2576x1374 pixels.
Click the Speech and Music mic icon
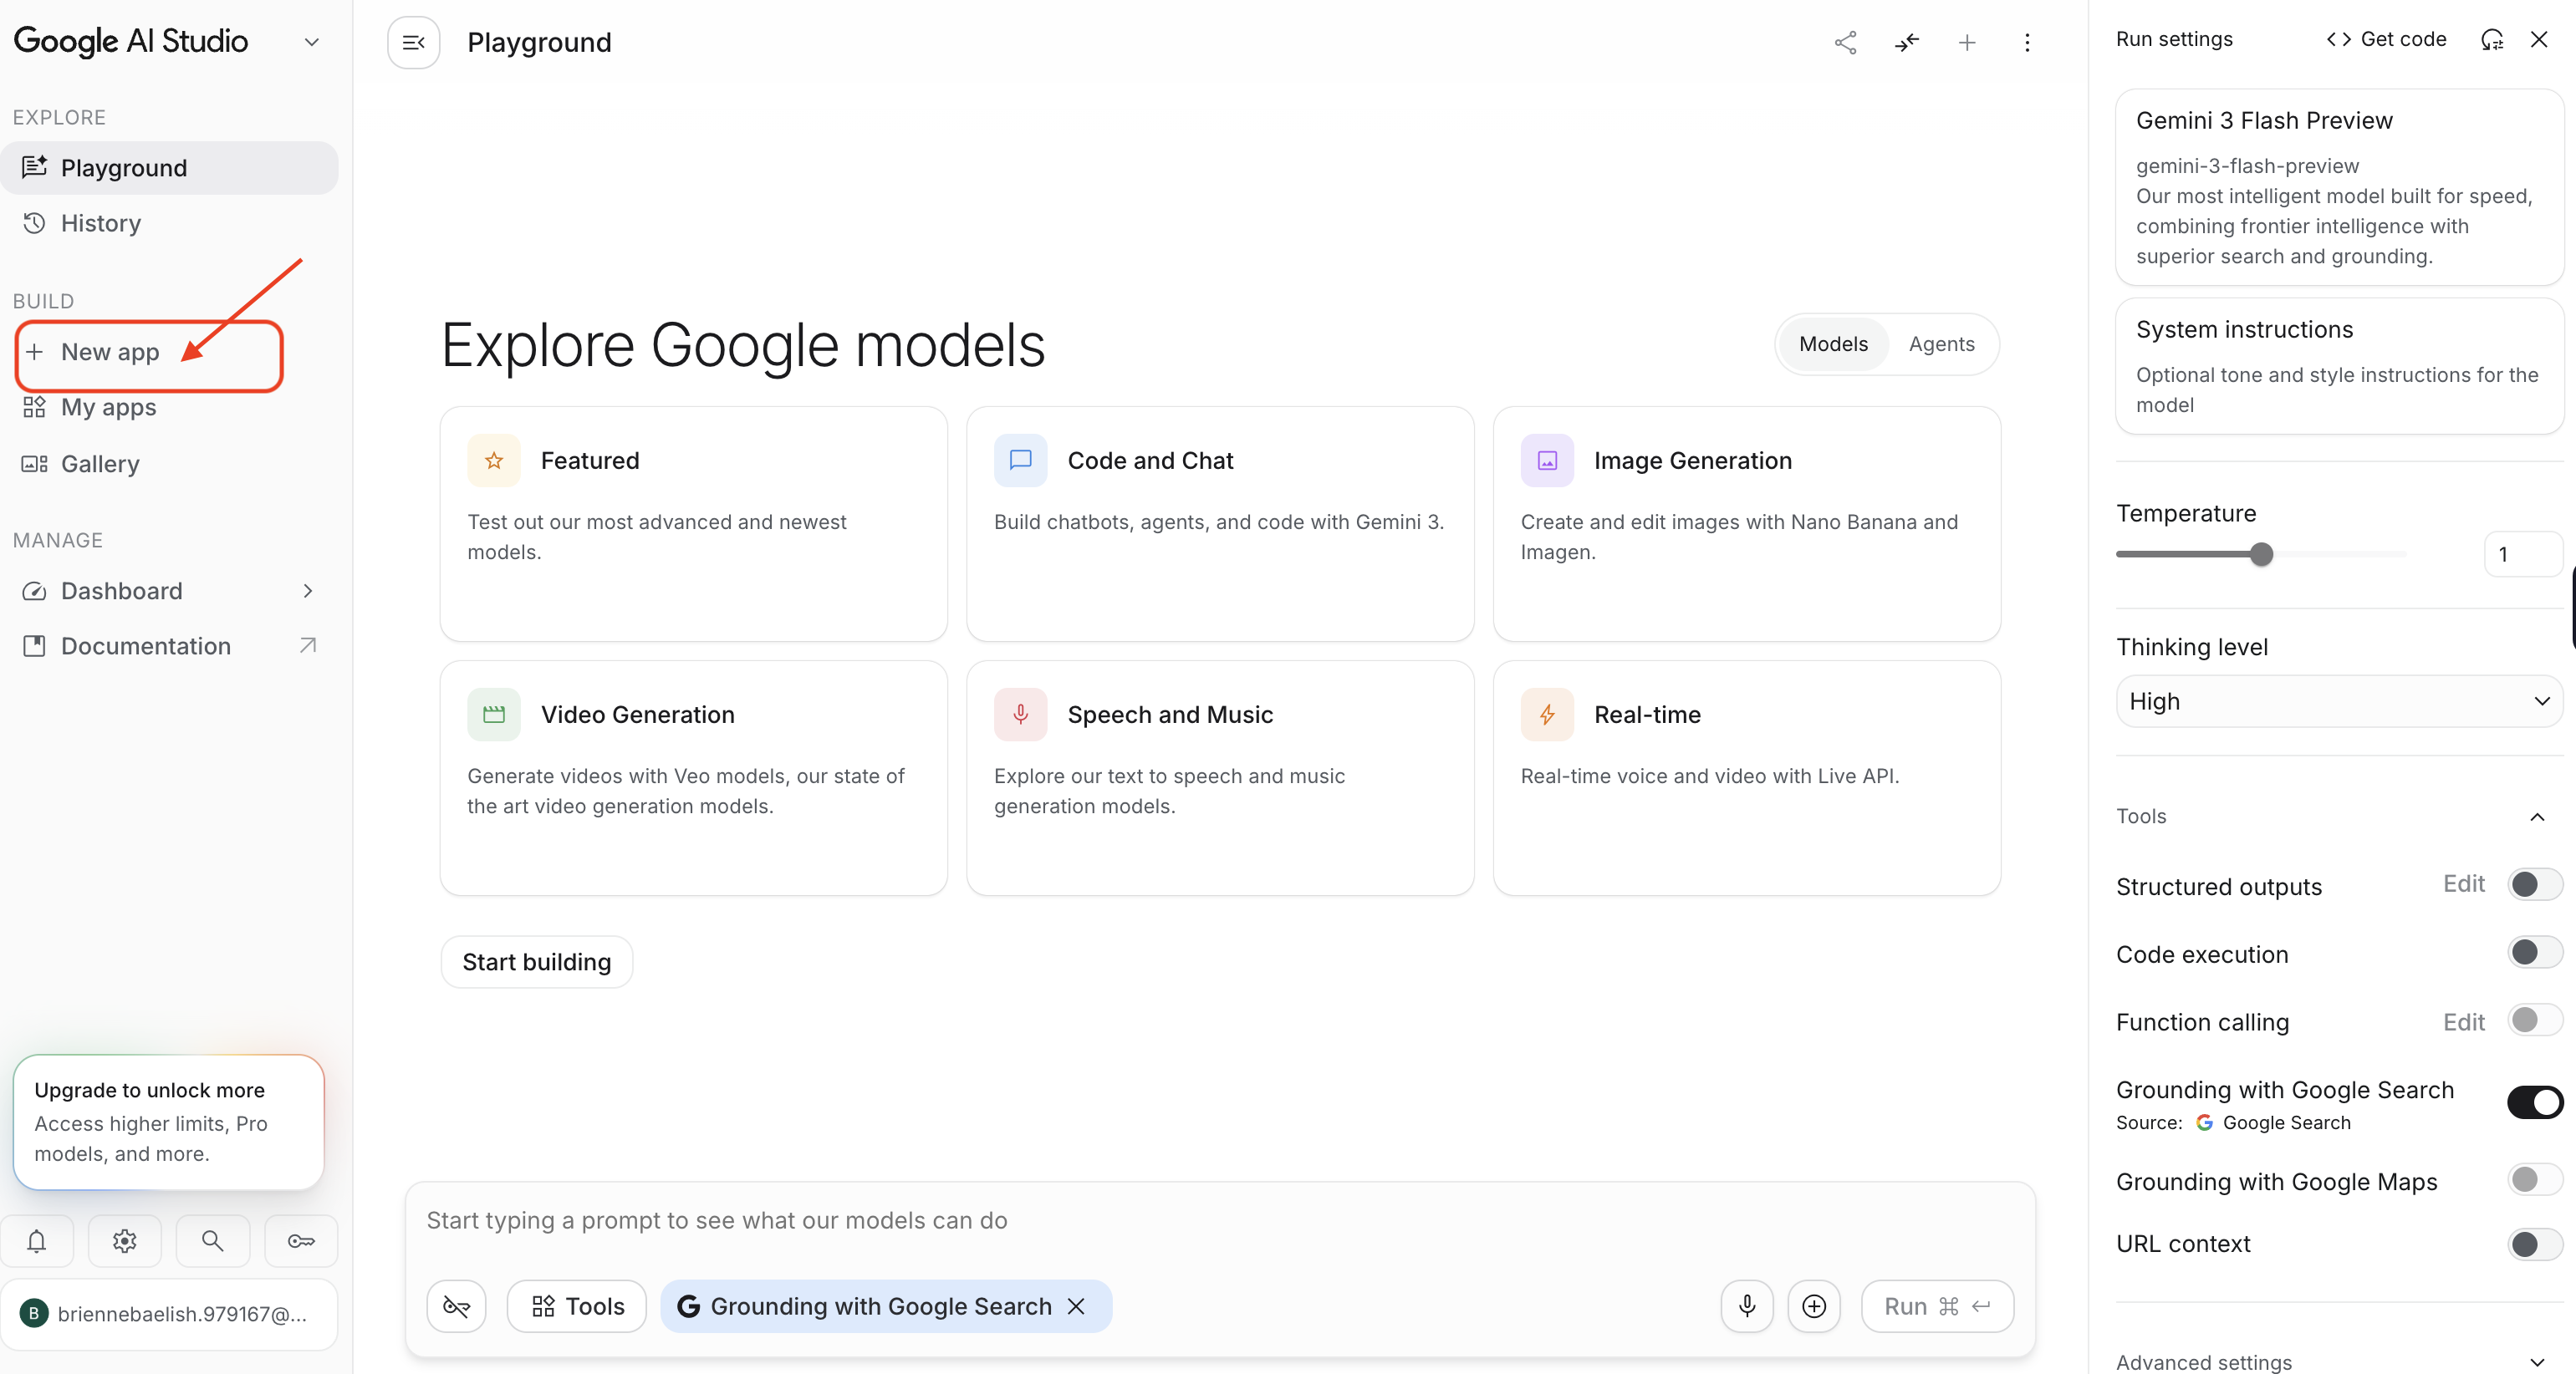tap(1020, 715)
